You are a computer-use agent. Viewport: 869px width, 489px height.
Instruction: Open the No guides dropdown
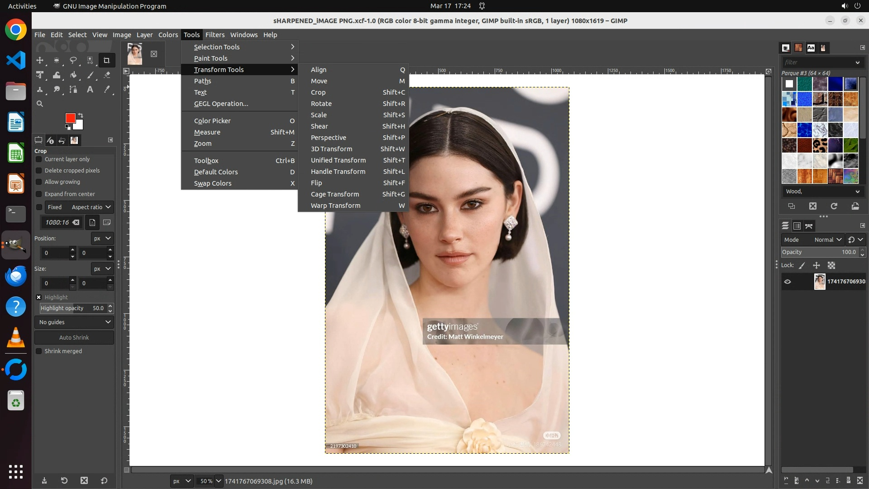click(74, 322)
